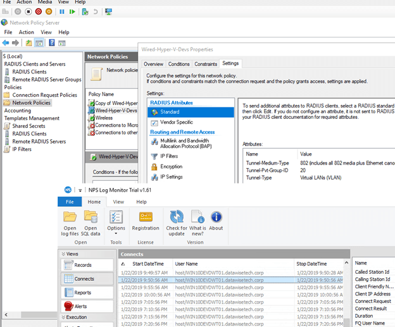395x327 pixels.
Task: Click Open log files ribbon button
Action: [x=70, y=223]
